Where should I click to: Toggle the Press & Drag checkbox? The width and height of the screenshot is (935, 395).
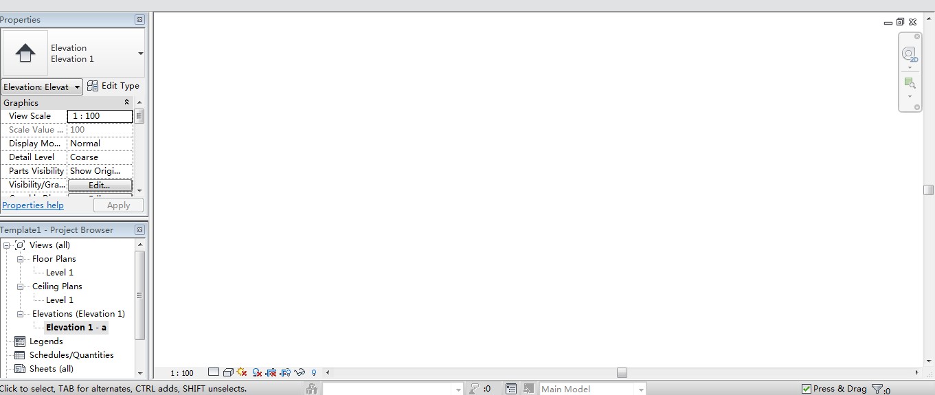click(x=807, y=389)
